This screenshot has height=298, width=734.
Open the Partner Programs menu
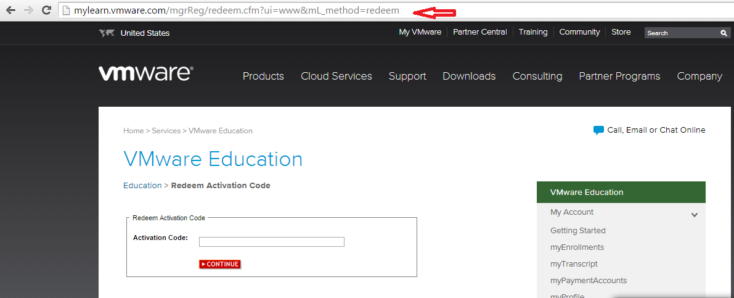(x=619, y=77)
